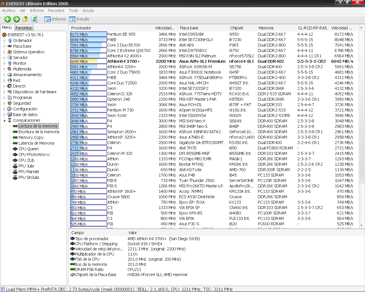365x292 pixels.
Task: Select the FPU SinJulia benchmark
Action: (x=29, y=177)
